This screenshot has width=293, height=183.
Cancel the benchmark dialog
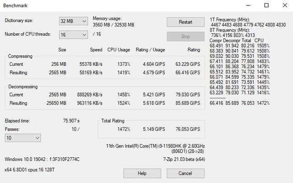click(x=185, y=173)
